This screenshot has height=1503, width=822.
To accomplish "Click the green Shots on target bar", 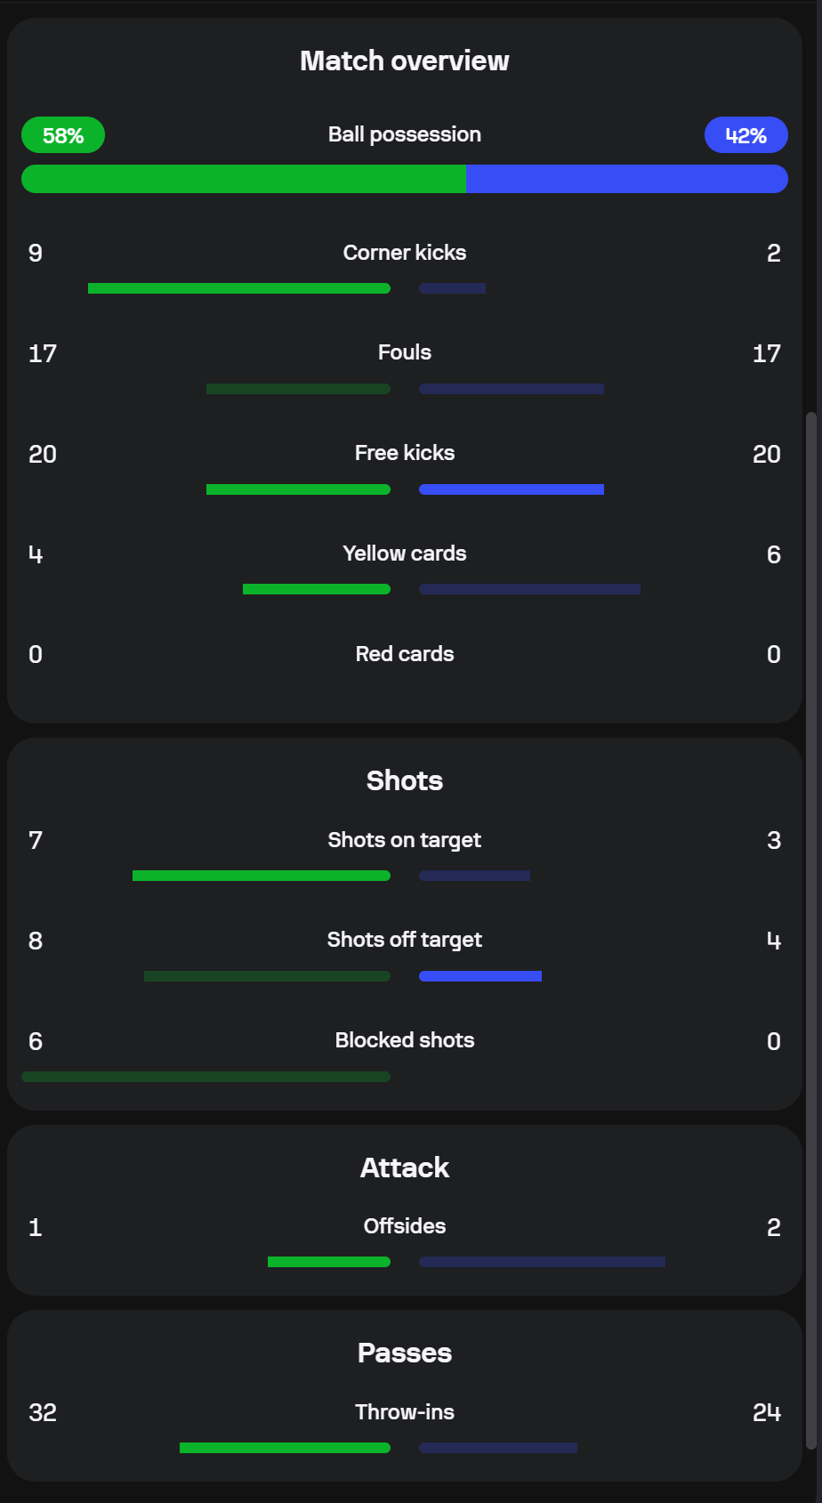I will point(261,876).
